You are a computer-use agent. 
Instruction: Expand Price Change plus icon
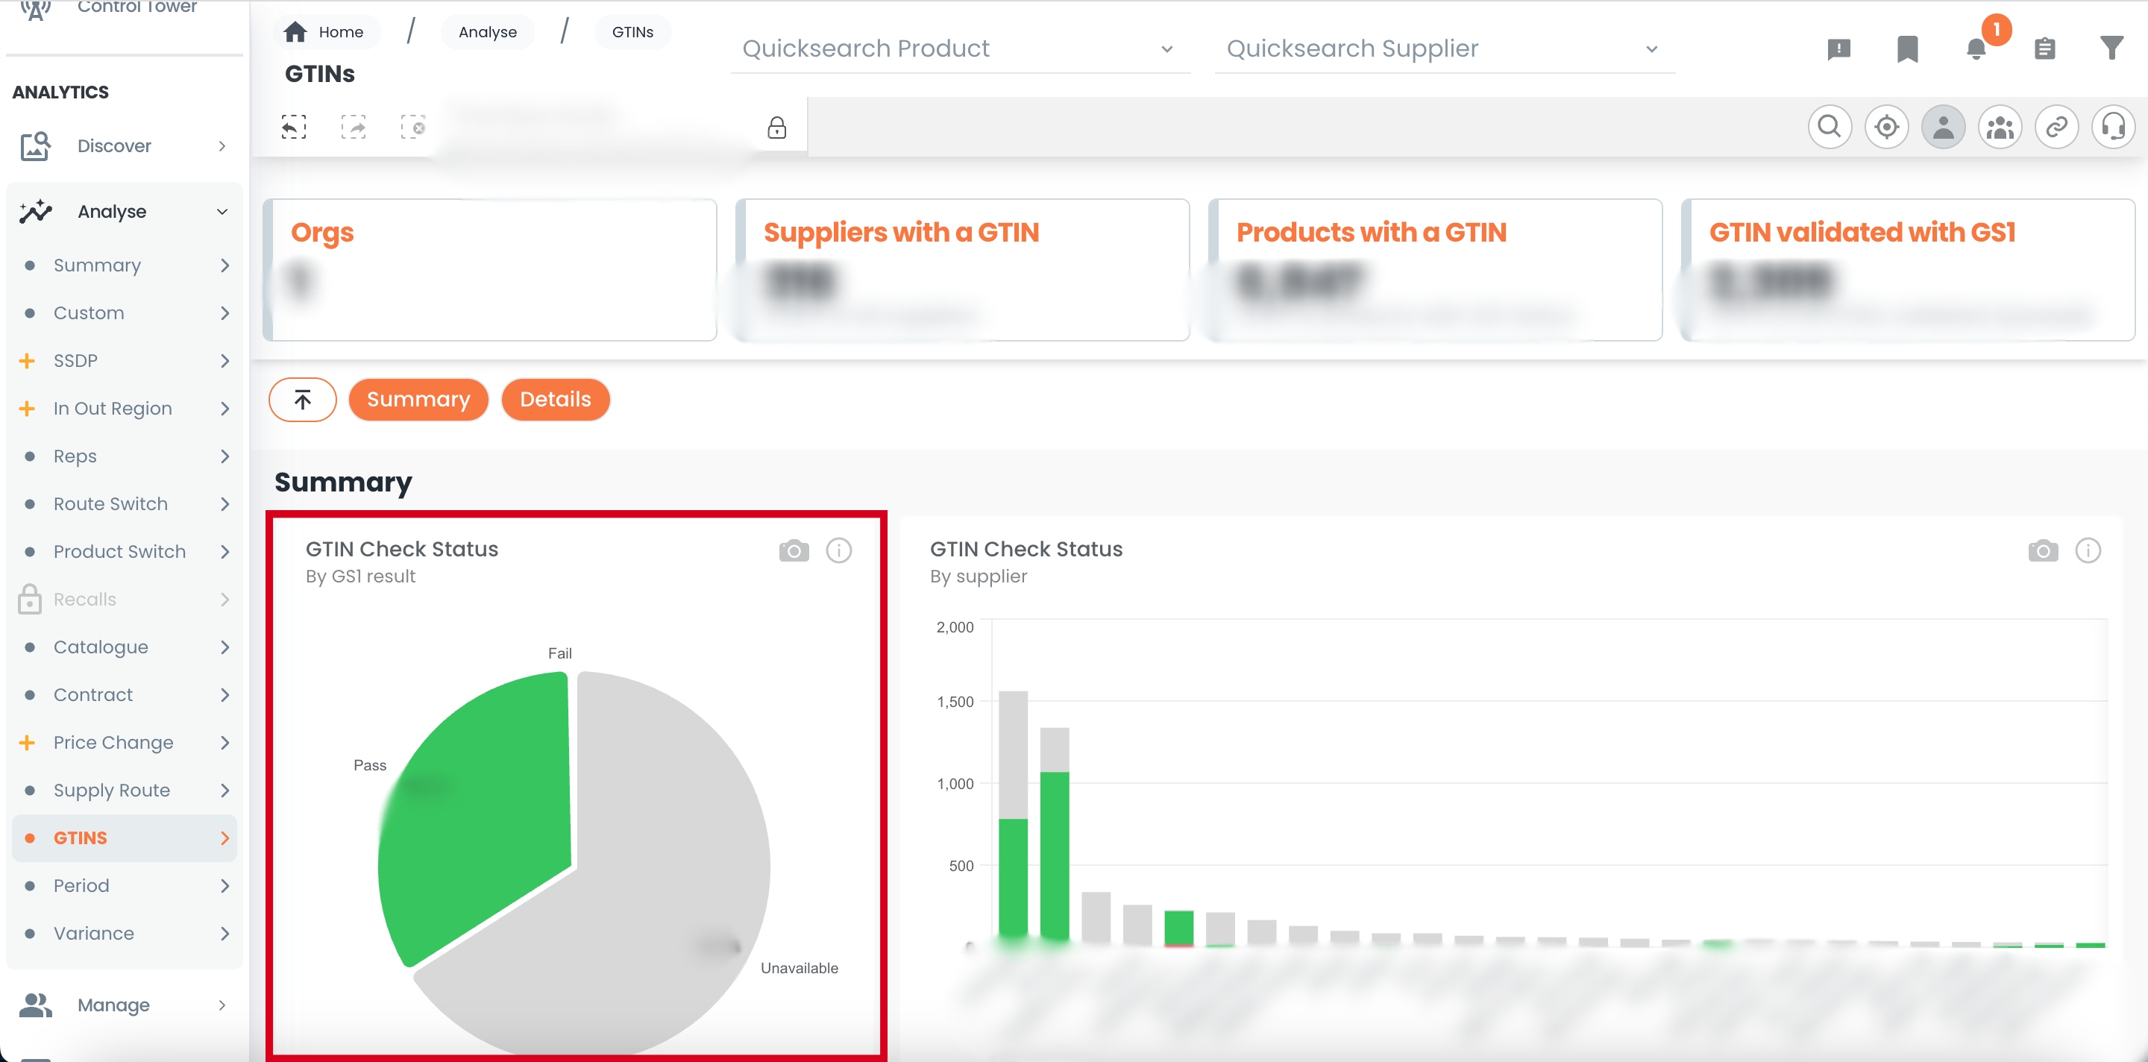point(27,743)
